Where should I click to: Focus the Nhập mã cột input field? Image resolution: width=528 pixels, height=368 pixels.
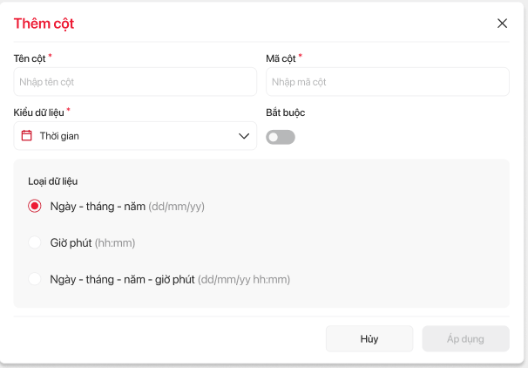(387, 82)
